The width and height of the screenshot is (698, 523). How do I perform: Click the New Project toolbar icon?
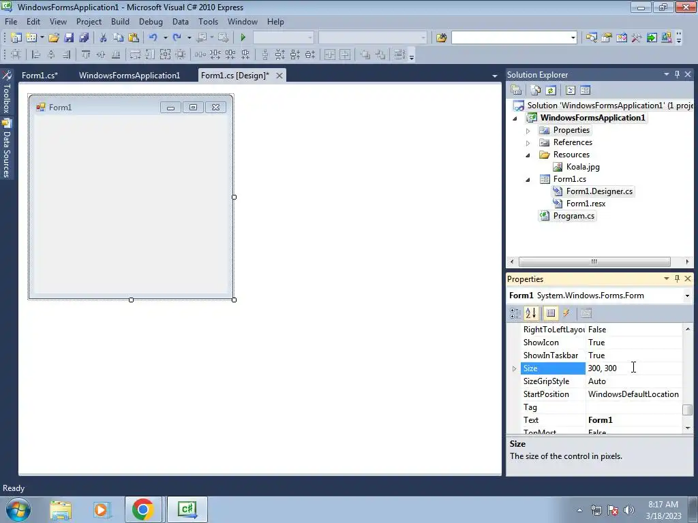coord(16,38)
